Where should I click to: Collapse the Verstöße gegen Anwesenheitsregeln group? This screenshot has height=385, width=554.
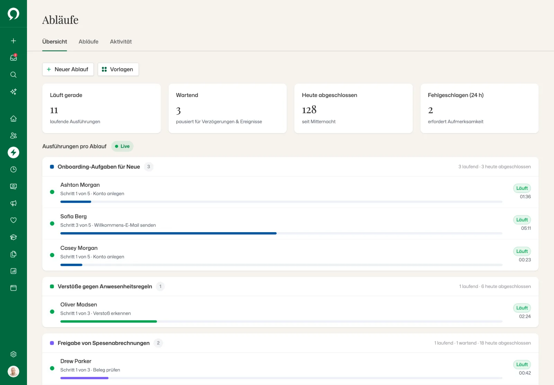point(290,286)
